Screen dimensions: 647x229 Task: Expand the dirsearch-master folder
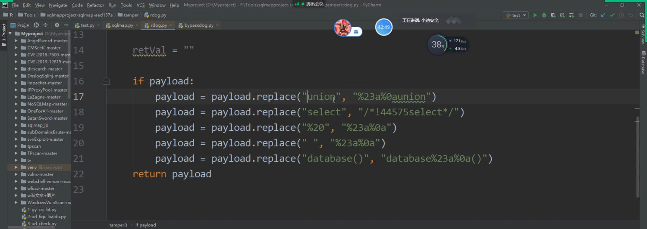pyautogui.click(x=16, y=69)
